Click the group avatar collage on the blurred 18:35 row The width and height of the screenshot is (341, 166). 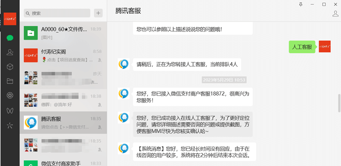coord(31,145)
